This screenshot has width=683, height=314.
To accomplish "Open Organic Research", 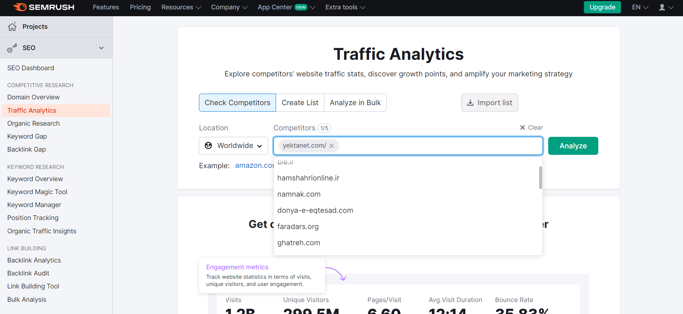I will (x=34, y=124).
